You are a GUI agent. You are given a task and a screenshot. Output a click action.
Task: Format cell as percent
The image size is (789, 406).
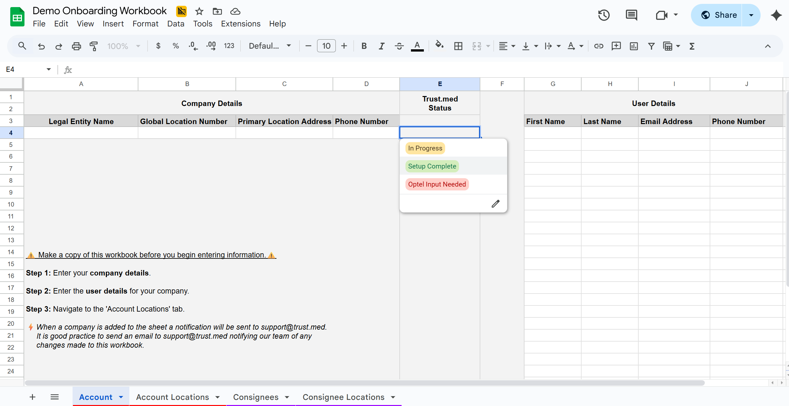coord(175,46)
